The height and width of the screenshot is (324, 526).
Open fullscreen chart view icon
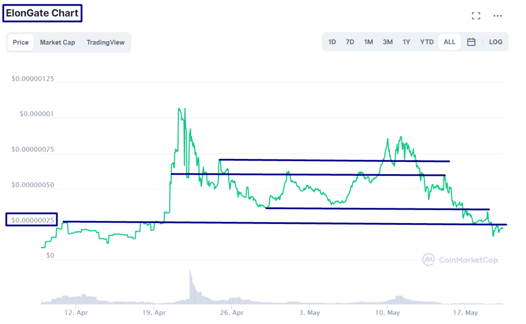(476, 16)
